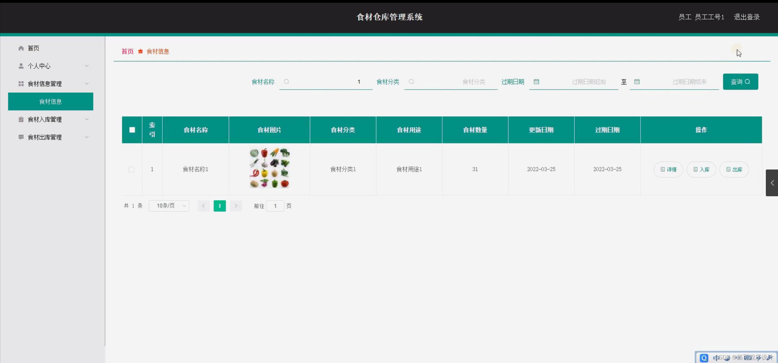This screenshot has height=363, width=778.
Task: Click the search icon in 食材名称 field
Action: (287, 82)
